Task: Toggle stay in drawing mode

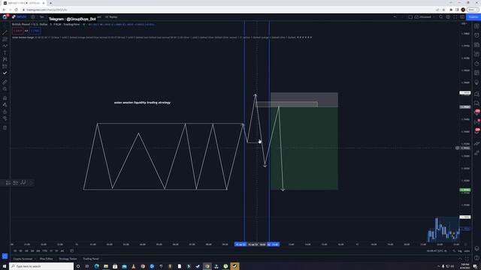Action: 5,105
